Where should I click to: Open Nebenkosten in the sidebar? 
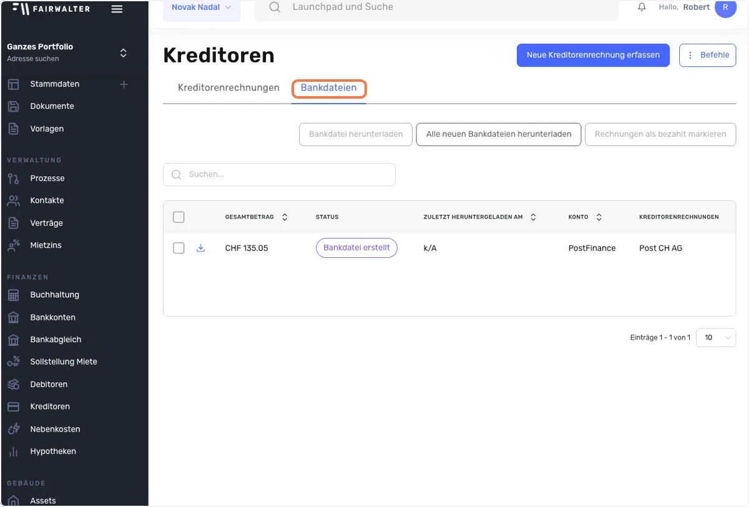pos(55,429)
